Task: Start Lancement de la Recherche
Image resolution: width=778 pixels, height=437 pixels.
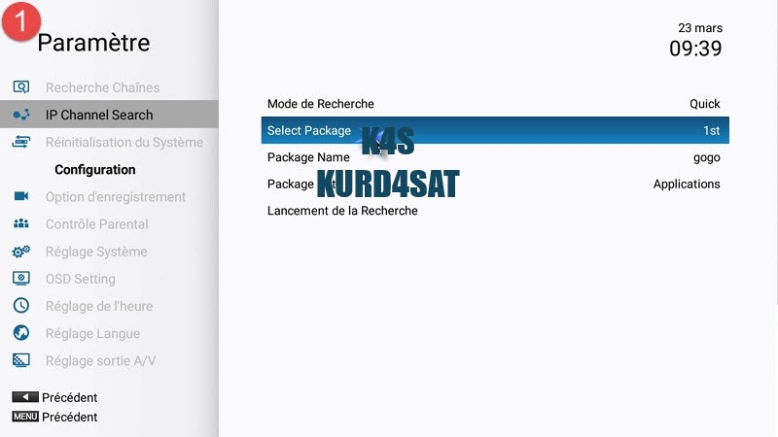Action: [x=342, y=211]
